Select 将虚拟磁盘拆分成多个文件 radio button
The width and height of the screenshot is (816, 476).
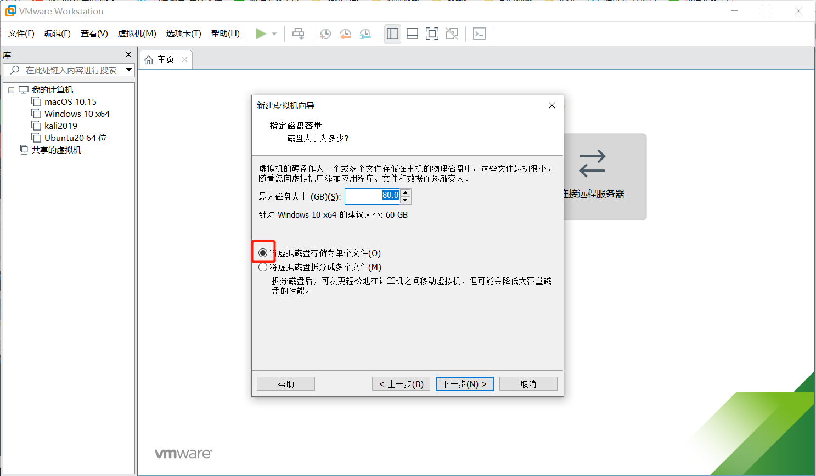[263, 267]
